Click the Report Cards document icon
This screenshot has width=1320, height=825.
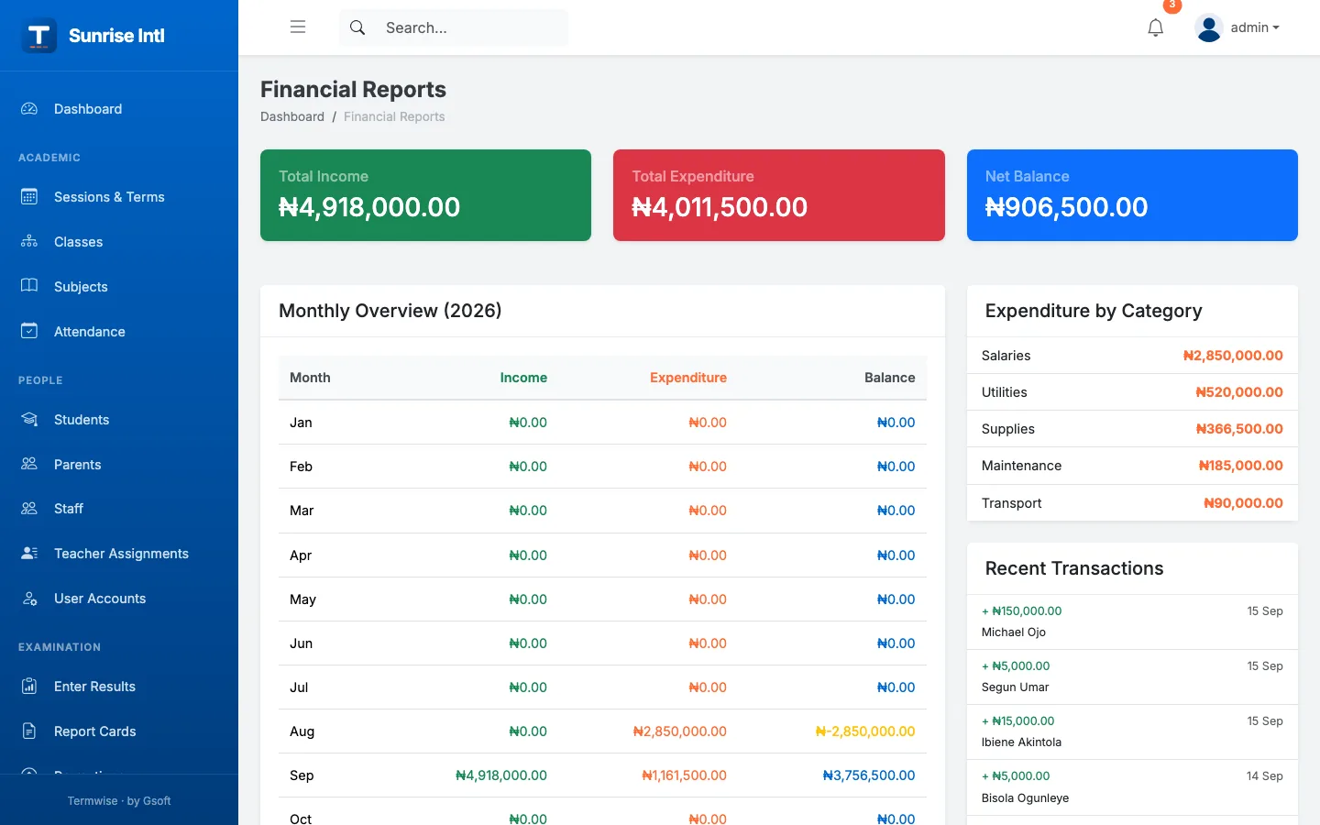[x=29, y=731]
